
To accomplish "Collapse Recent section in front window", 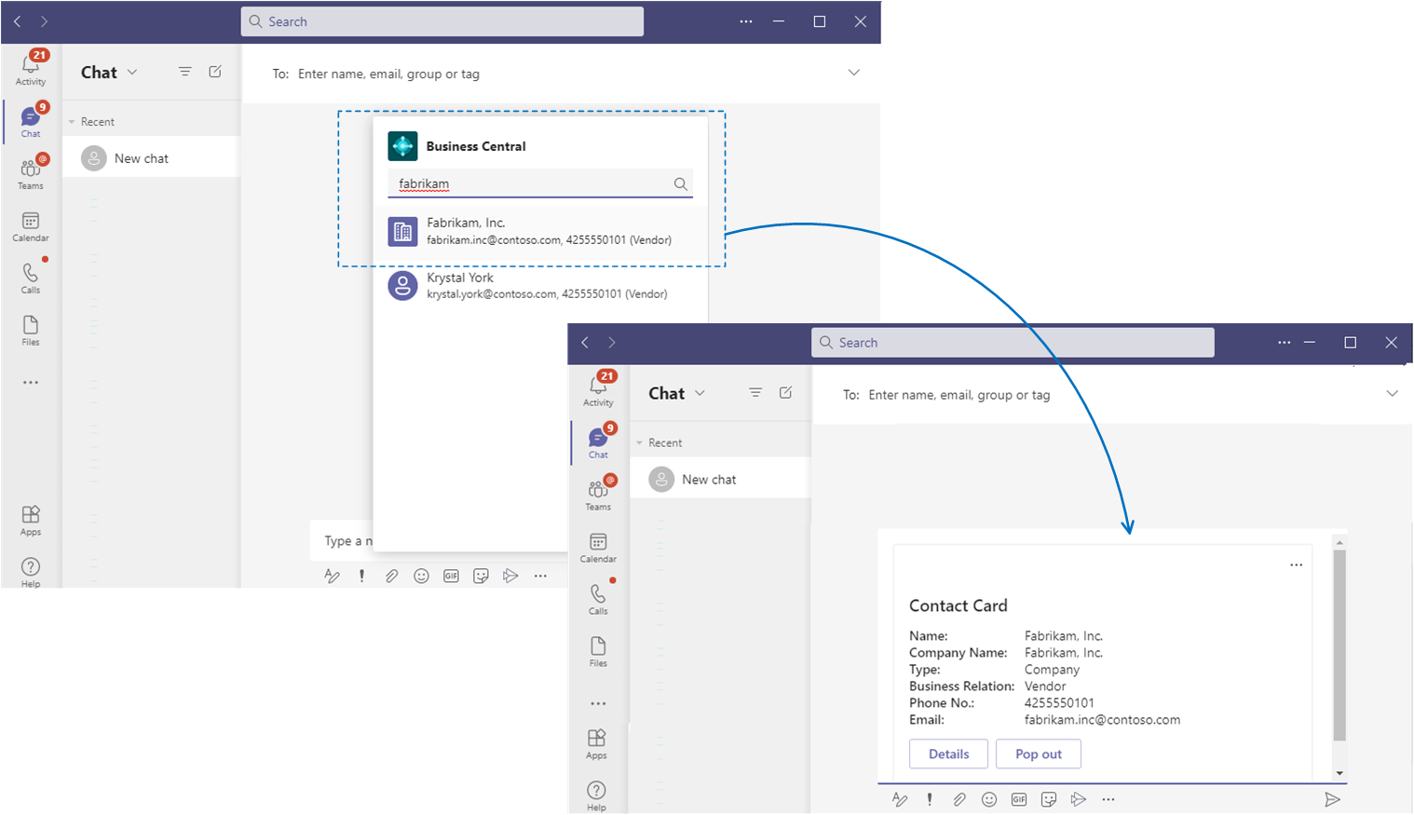I will (639, 443).
